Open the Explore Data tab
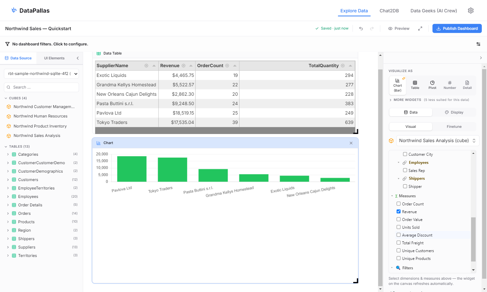 click(x=354, y=11)
